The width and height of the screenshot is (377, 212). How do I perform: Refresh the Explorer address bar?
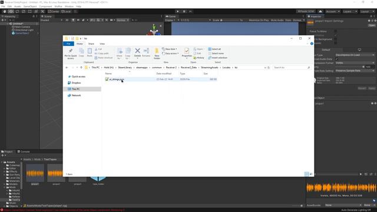coord(269,68)
